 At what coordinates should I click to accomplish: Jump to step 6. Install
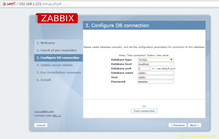(x=43, y=80)
